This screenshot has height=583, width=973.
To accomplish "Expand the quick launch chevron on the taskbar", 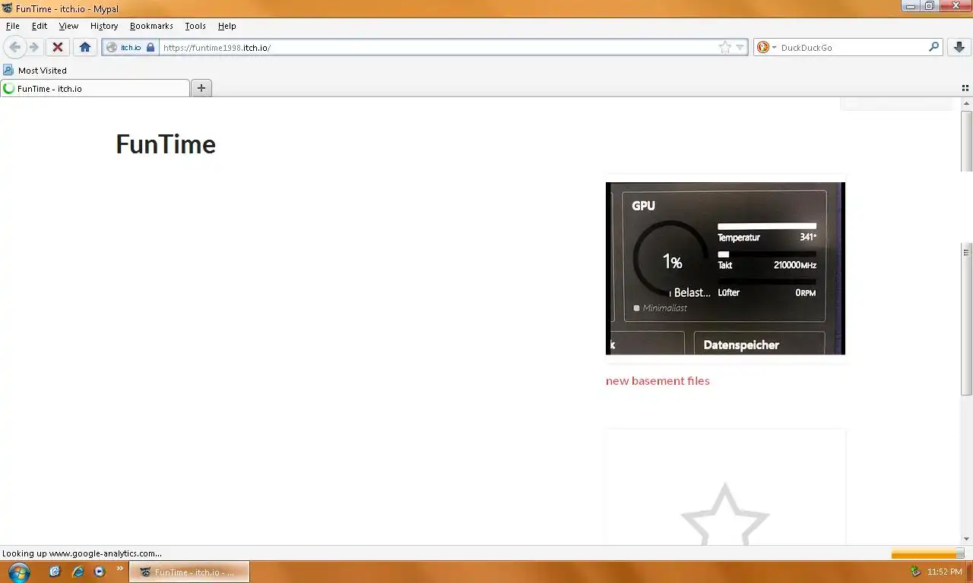I will 119,568.
